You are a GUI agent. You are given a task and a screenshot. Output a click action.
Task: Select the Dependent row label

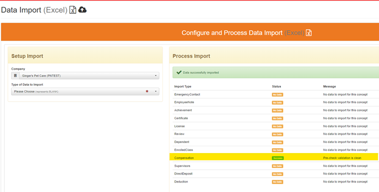point(182,142)
